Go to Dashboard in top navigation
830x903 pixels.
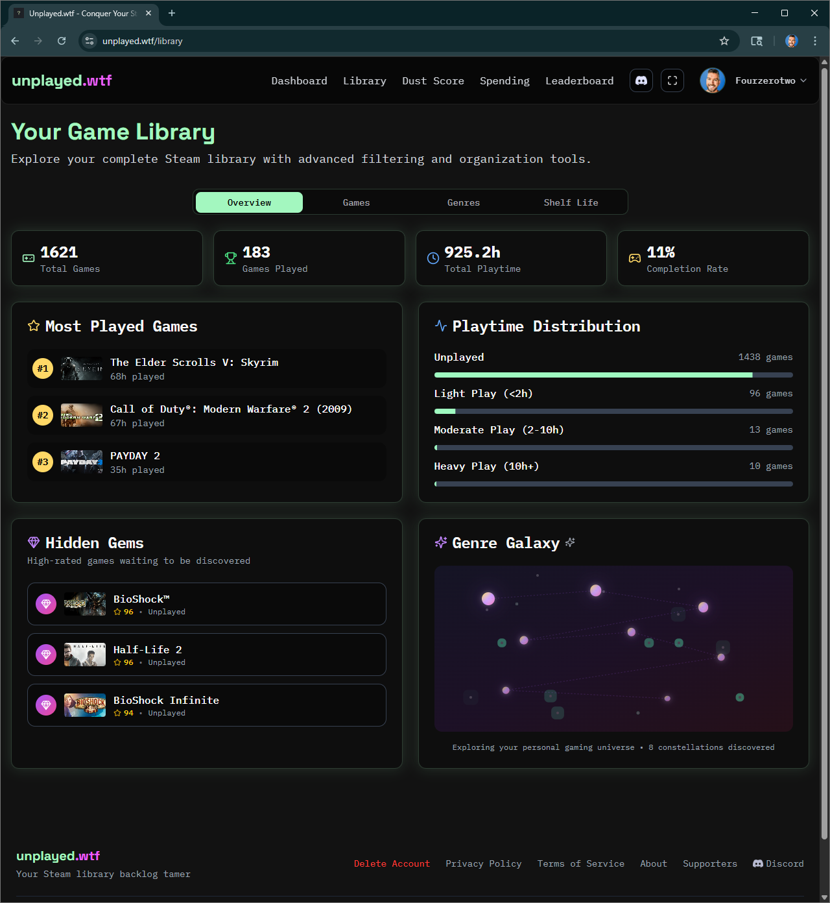[x=299, y=80]
